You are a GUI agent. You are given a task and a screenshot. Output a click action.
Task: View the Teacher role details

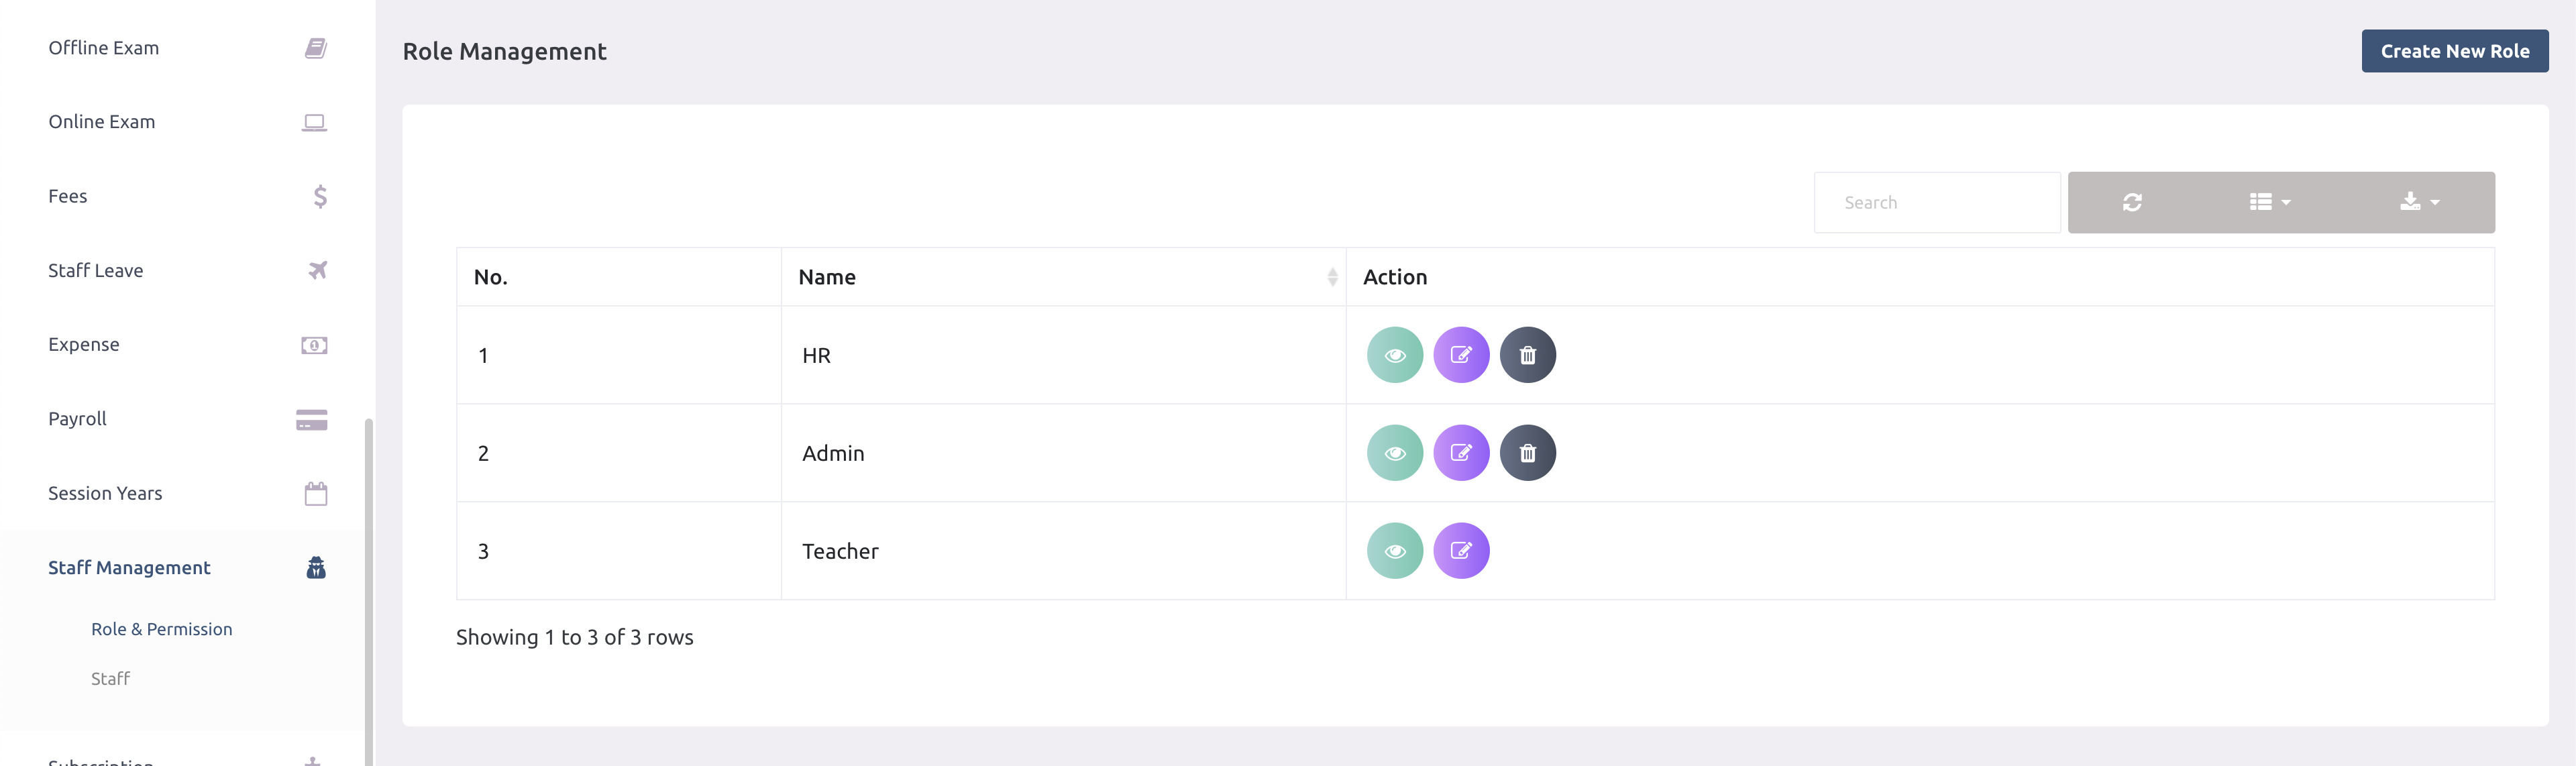[1394, 551]
